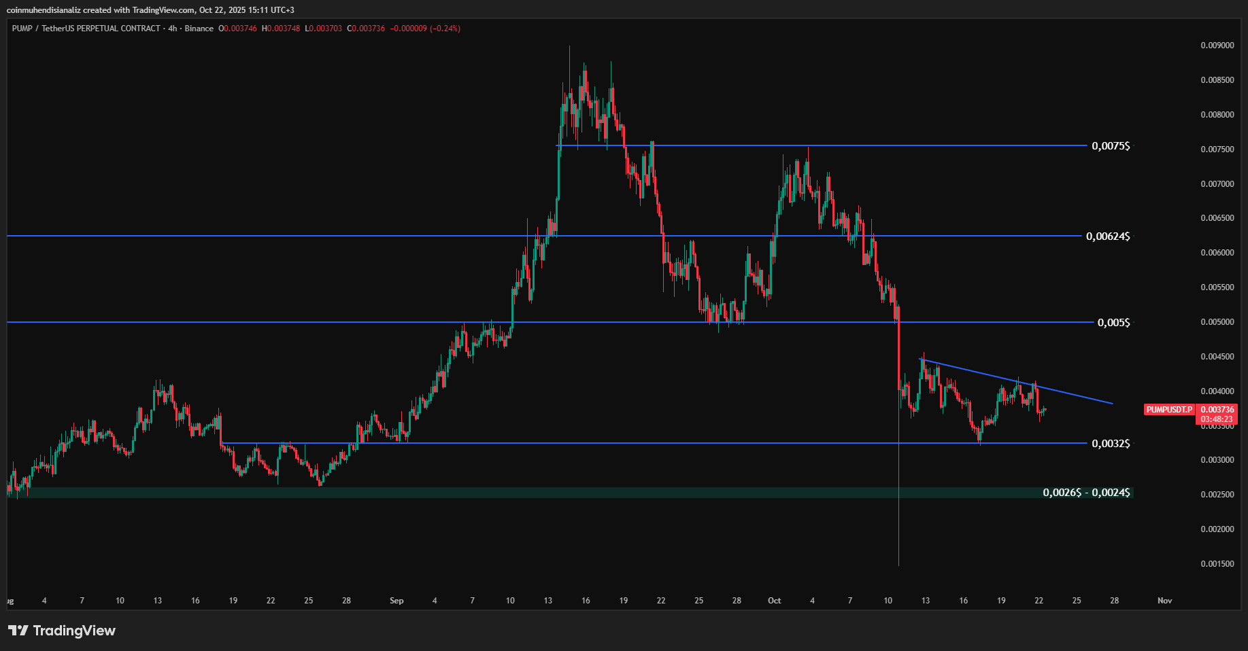Click the close value C0.003736 in header

coord(366,29)
